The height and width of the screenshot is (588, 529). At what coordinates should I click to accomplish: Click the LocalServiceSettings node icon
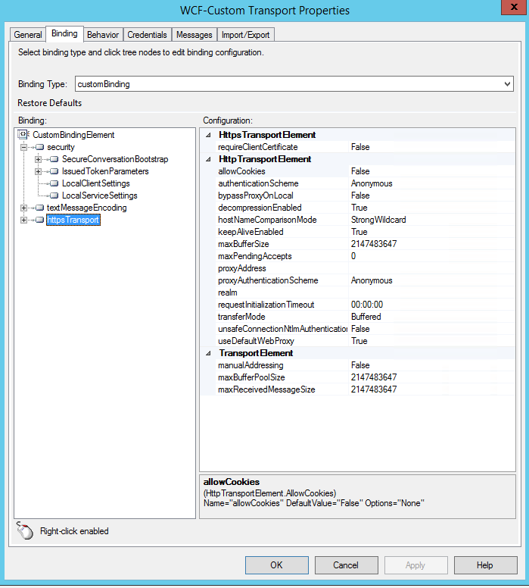coord(54,195)
